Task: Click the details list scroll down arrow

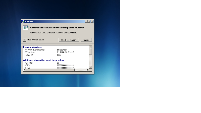Action: click(x=90, y=67)
